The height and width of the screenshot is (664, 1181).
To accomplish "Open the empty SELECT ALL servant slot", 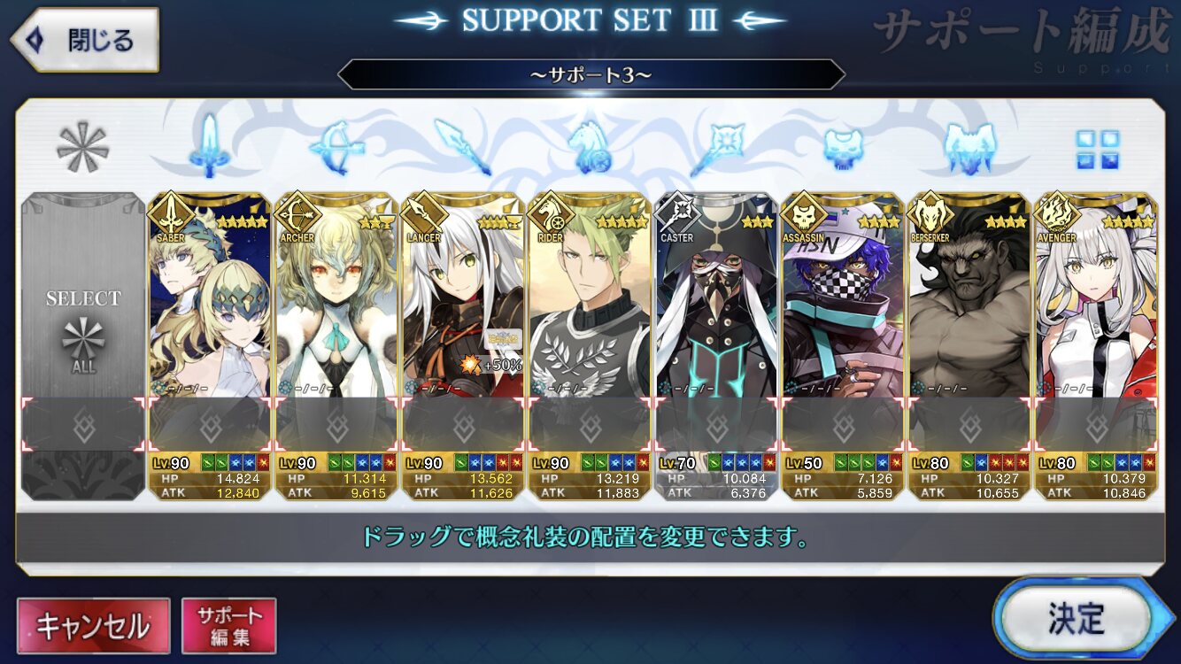I will 83,346.
